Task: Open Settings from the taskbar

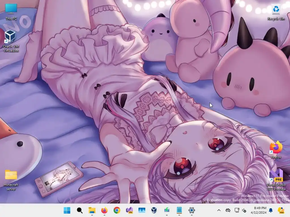Action: click(192, 210)
